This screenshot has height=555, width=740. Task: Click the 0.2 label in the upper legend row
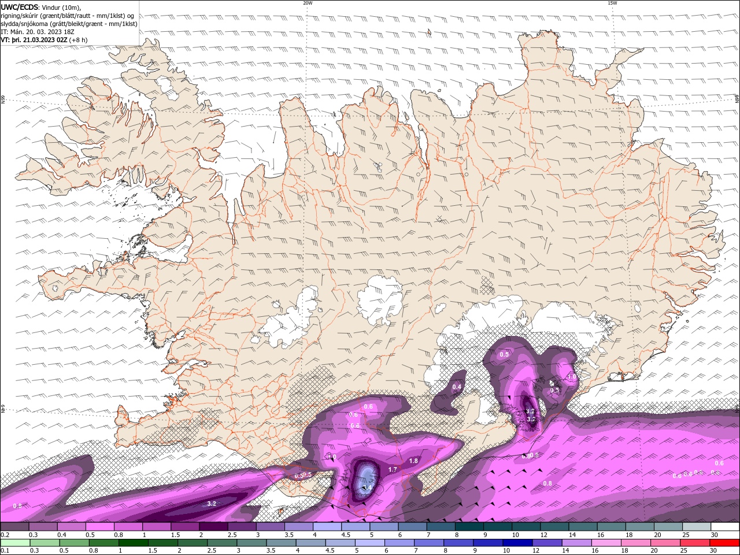[5, 535]
